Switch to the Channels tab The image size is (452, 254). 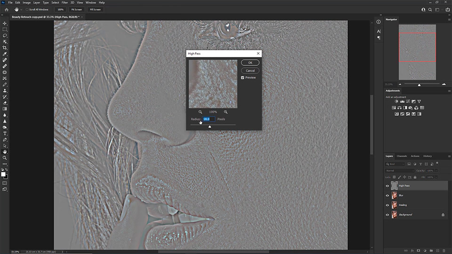(402, 156)
